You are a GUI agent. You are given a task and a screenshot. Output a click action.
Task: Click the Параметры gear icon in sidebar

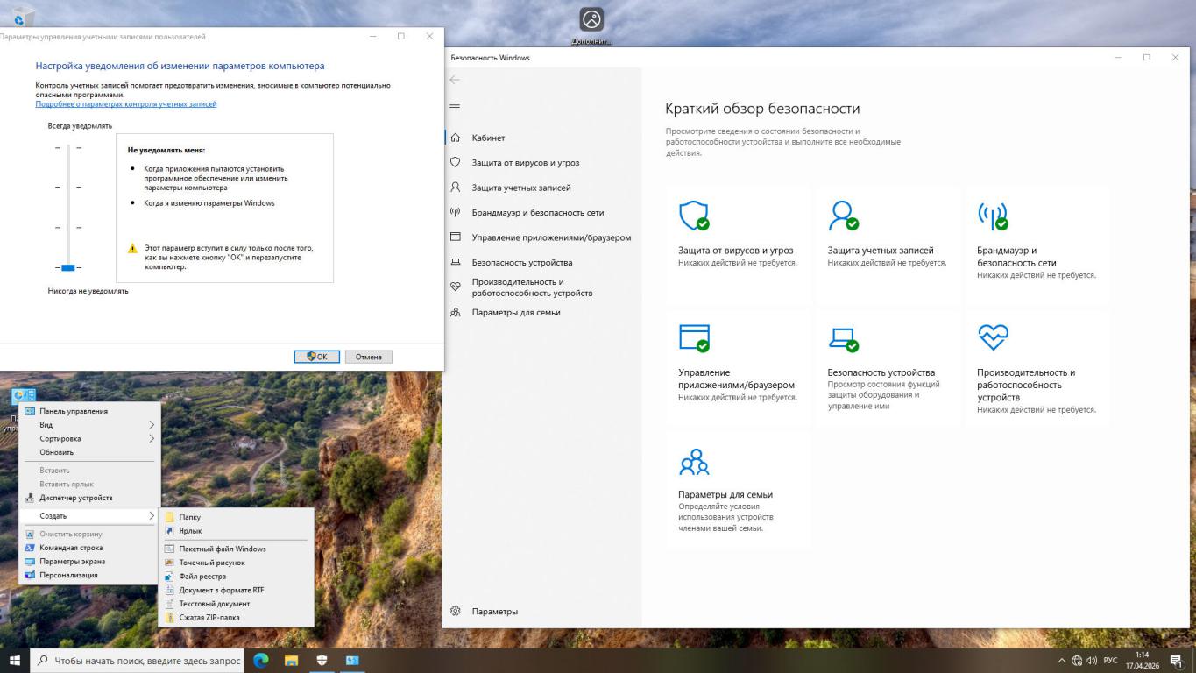tap(455, 611)
